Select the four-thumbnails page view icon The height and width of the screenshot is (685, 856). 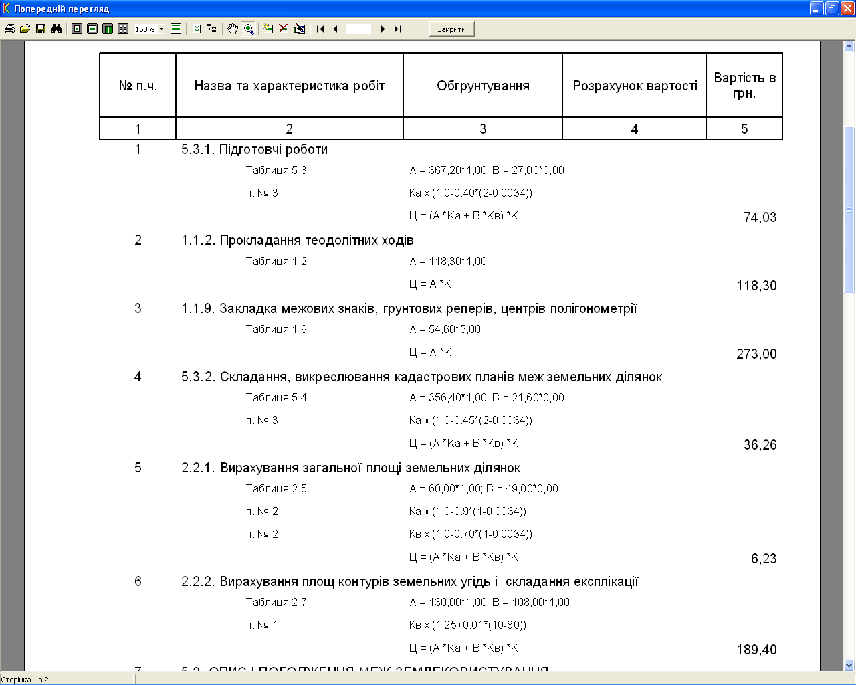click(123, 29)
